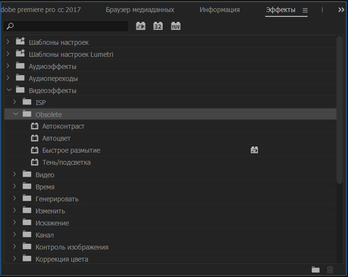This screenshot has width=348, height=277.
Task: Click the Автоконтраст effect icon
Action: pyautogui.click(x=35, y=126)
